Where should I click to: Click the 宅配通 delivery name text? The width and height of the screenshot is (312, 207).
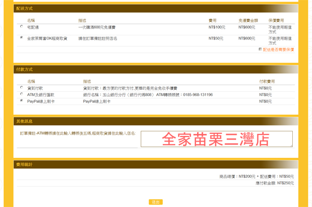[33, 27]
